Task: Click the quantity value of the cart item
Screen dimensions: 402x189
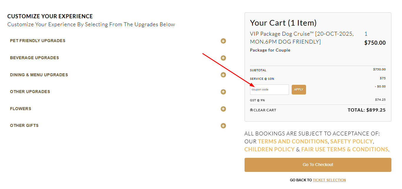Action: pyautogui.click(x=366, y=34)
